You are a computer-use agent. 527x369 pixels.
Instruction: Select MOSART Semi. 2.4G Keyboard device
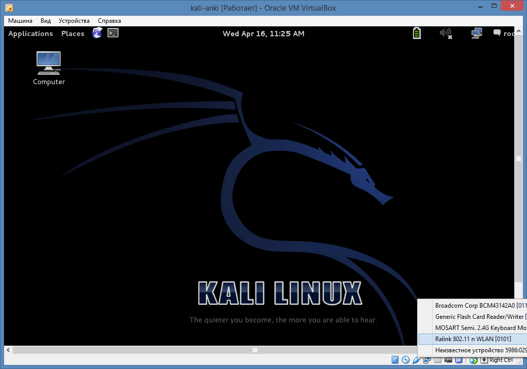pos(473,327)
